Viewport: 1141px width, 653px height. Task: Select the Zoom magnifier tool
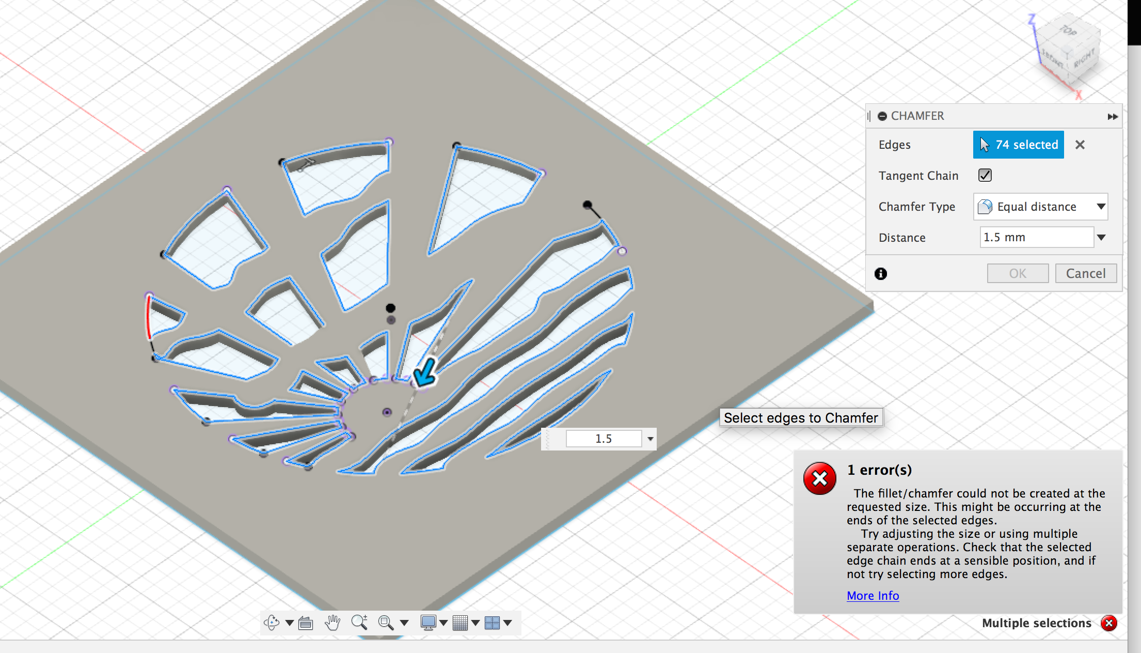click(x=360, y=623)
